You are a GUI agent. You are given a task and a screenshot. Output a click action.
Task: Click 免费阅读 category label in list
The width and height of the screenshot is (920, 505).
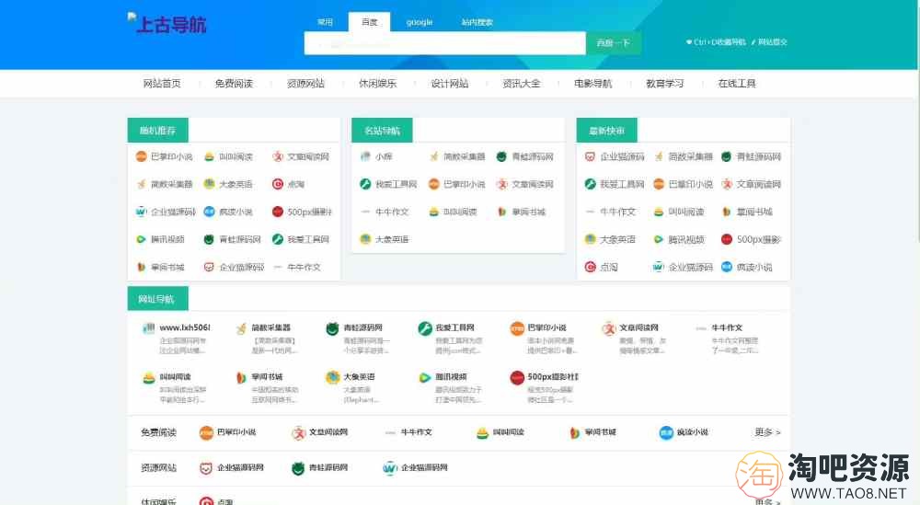(x=158, y=432)
